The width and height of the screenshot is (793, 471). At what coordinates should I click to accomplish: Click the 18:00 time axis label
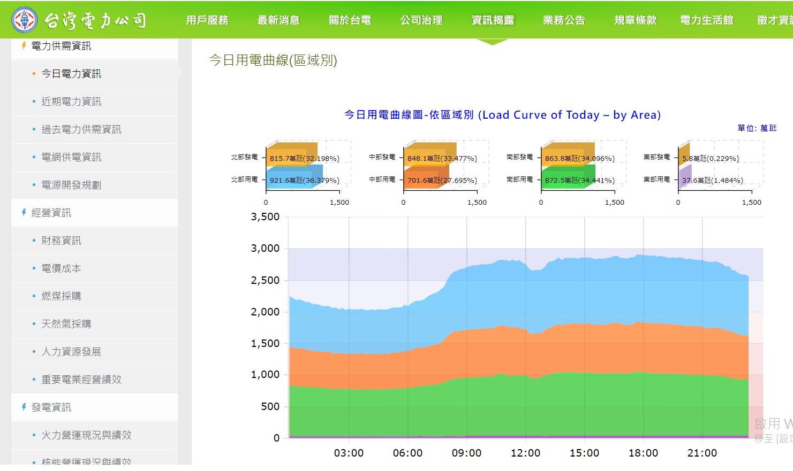(643, 453)
